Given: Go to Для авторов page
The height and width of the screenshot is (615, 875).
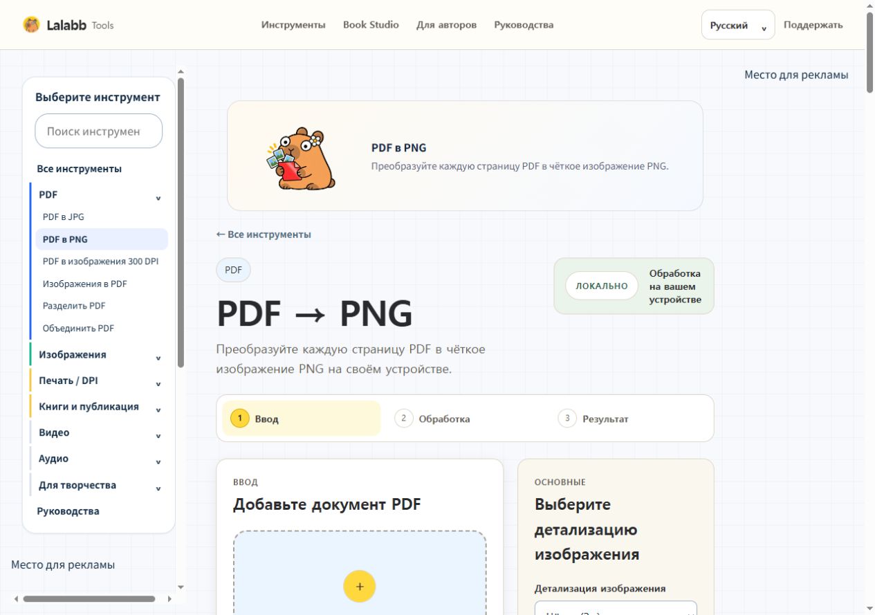Looking at the screenshot, I should 446,25.
